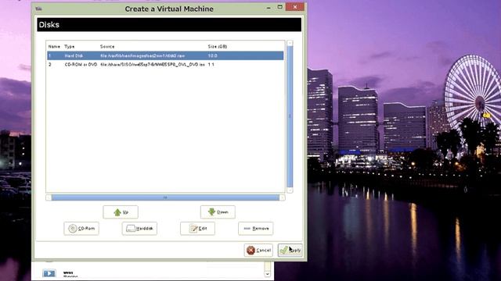
Task: Click the CD-ROM ISO source path
Action: 153,64
